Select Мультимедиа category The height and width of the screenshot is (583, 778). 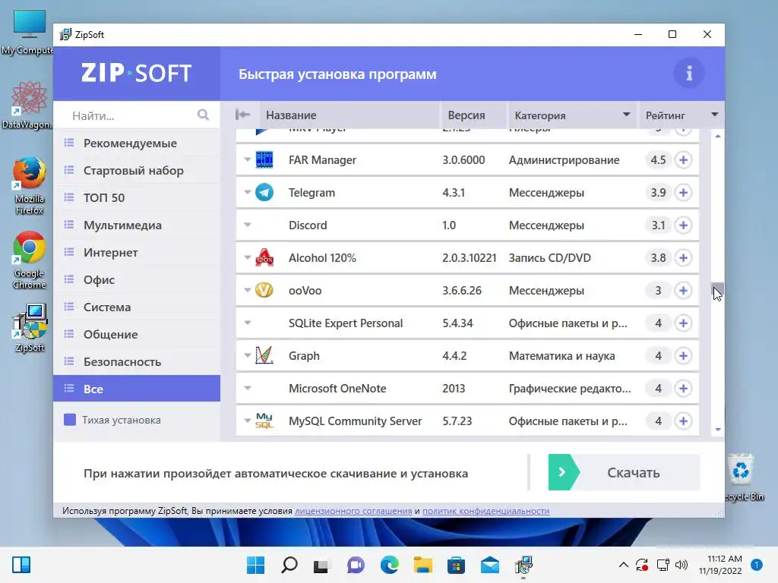(x=137, y=225)
